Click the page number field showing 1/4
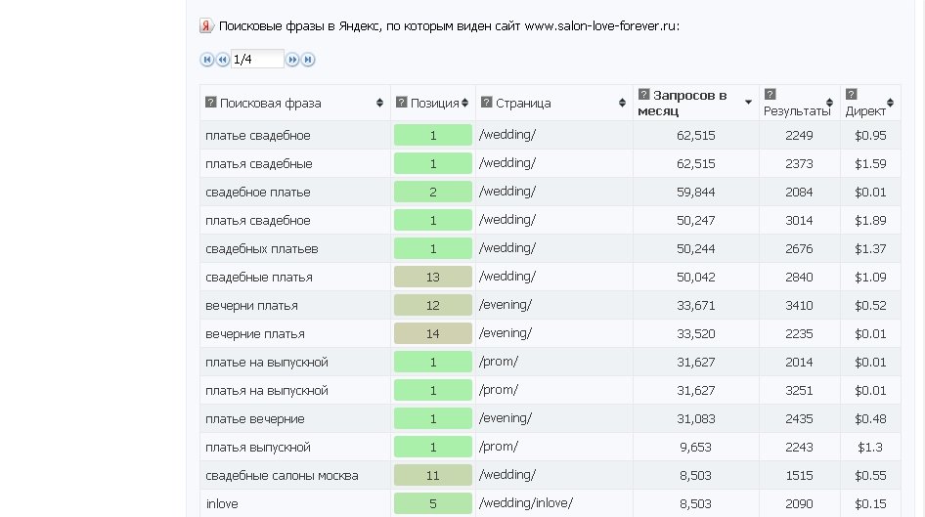Screen dimensions: 925x517 (x=257, y=60)
